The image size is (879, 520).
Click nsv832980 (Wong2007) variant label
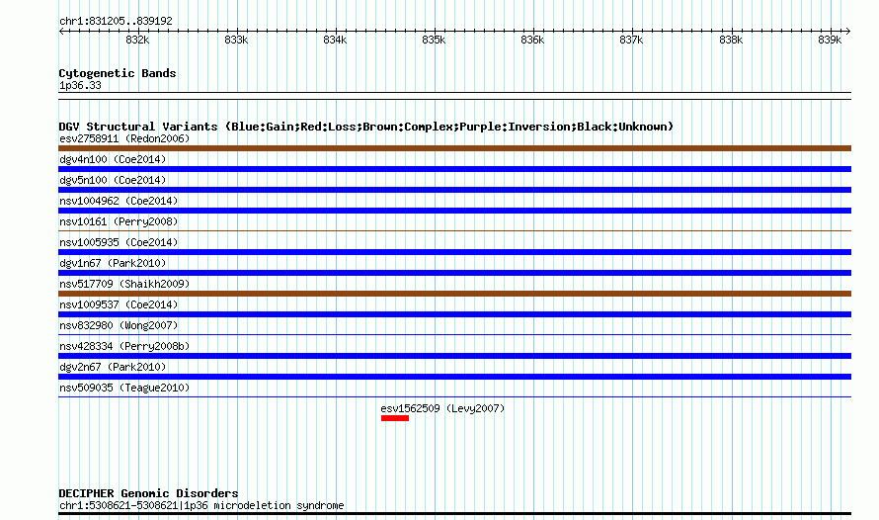point(119,325)
